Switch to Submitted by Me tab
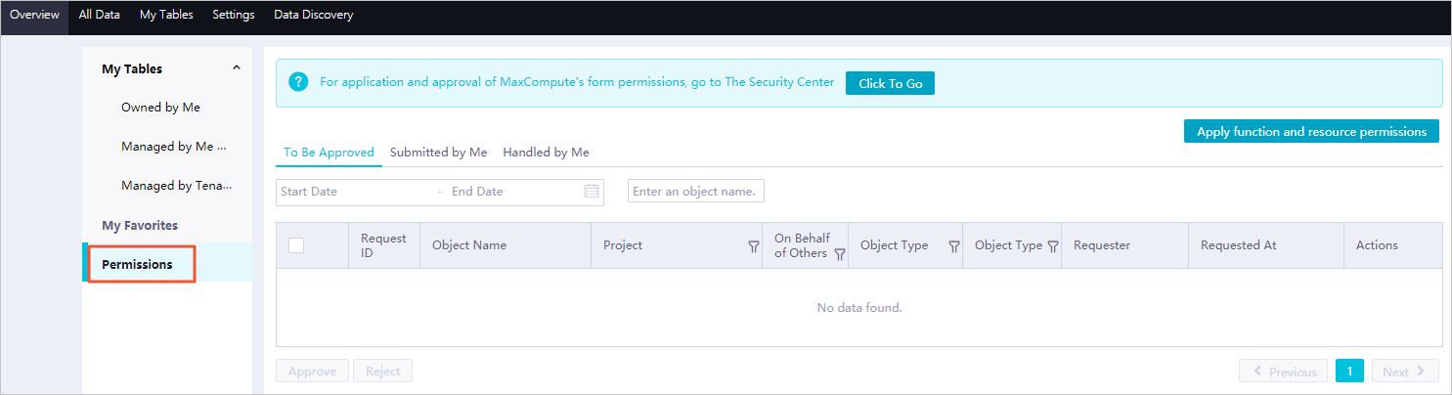The height and width of the screenshot is (395, 1452). (438, 153)
